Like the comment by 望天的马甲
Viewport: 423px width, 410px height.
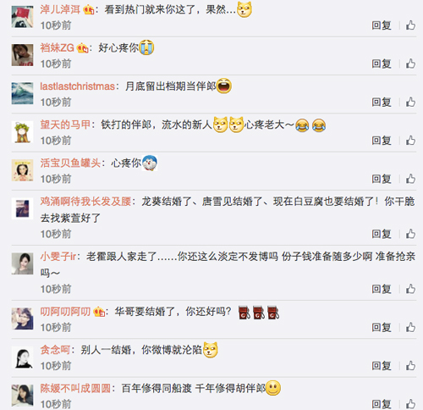[x=410, y=141]
